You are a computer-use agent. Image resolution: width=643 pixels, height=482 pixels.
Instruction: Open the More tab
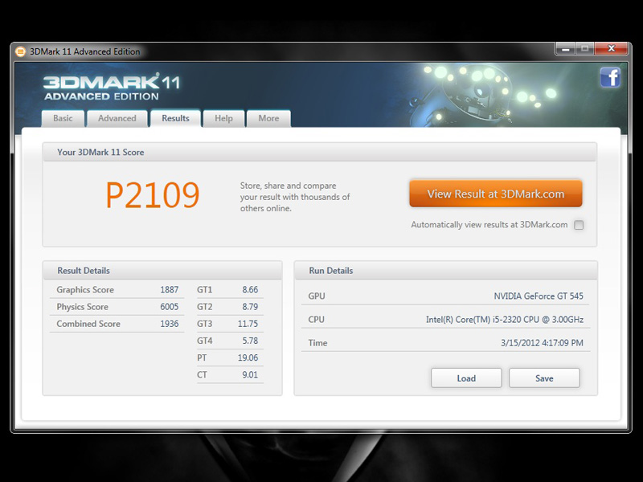click(x=268, y=118)
